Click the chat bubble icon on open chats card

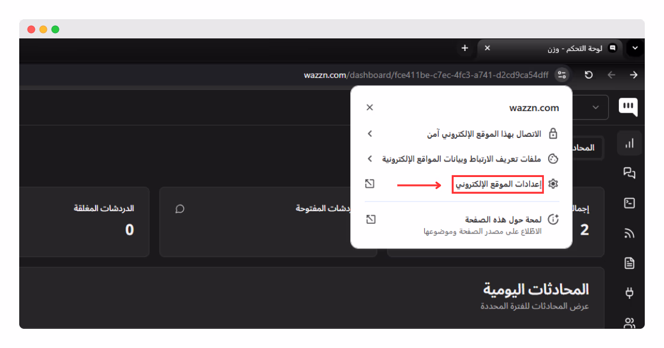tap(180, 209)
